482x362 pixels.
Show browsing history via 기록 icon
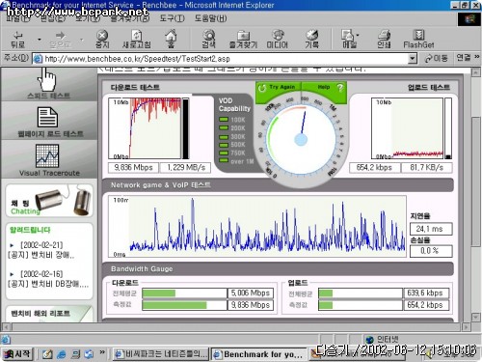click(311, 40)
